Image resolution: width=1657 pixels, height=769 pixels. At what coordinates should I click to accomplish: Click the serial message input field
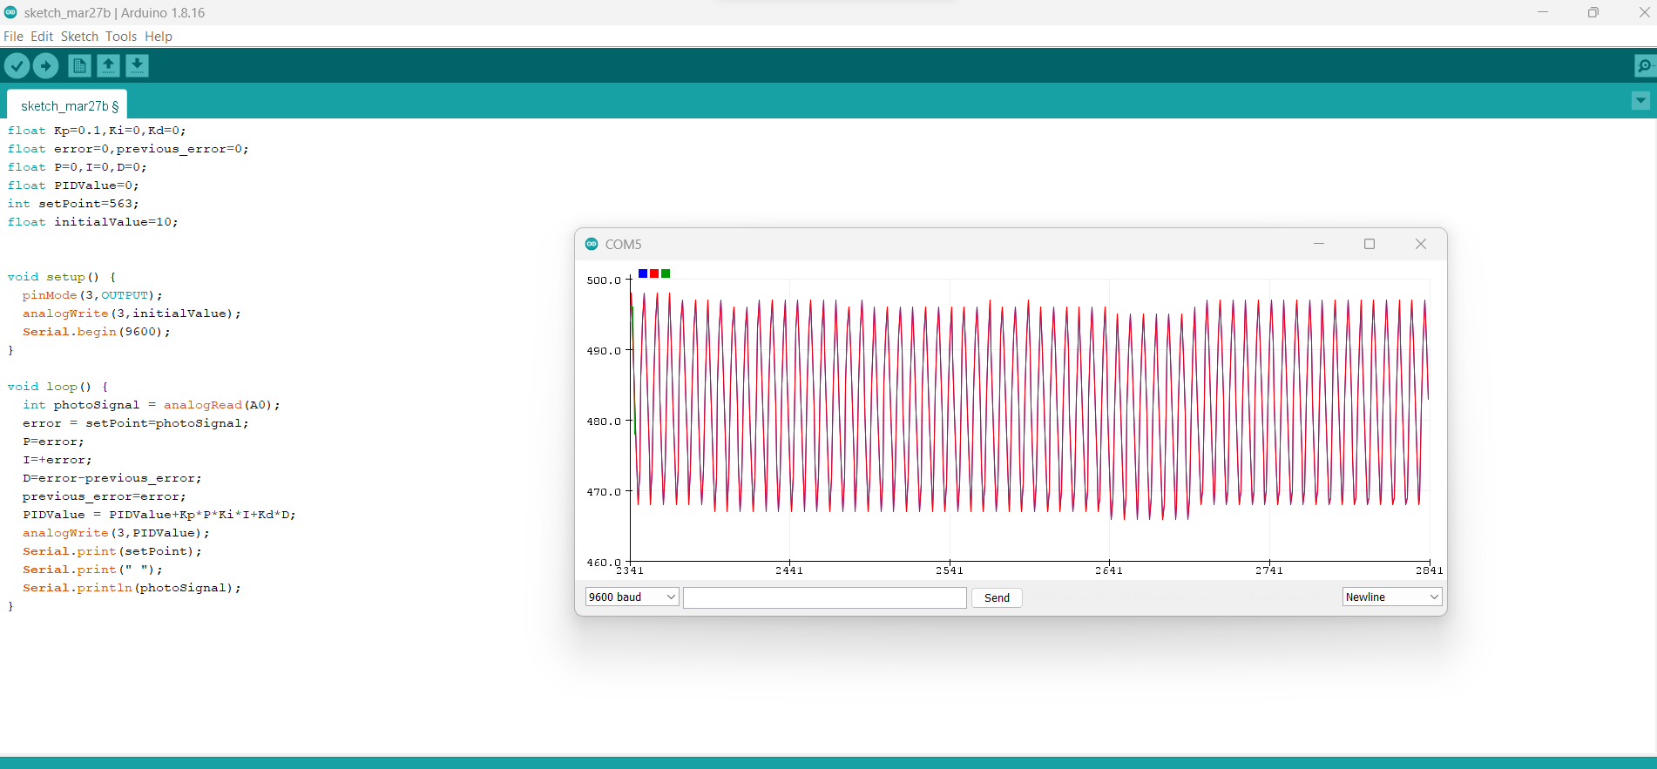[824, 597]
